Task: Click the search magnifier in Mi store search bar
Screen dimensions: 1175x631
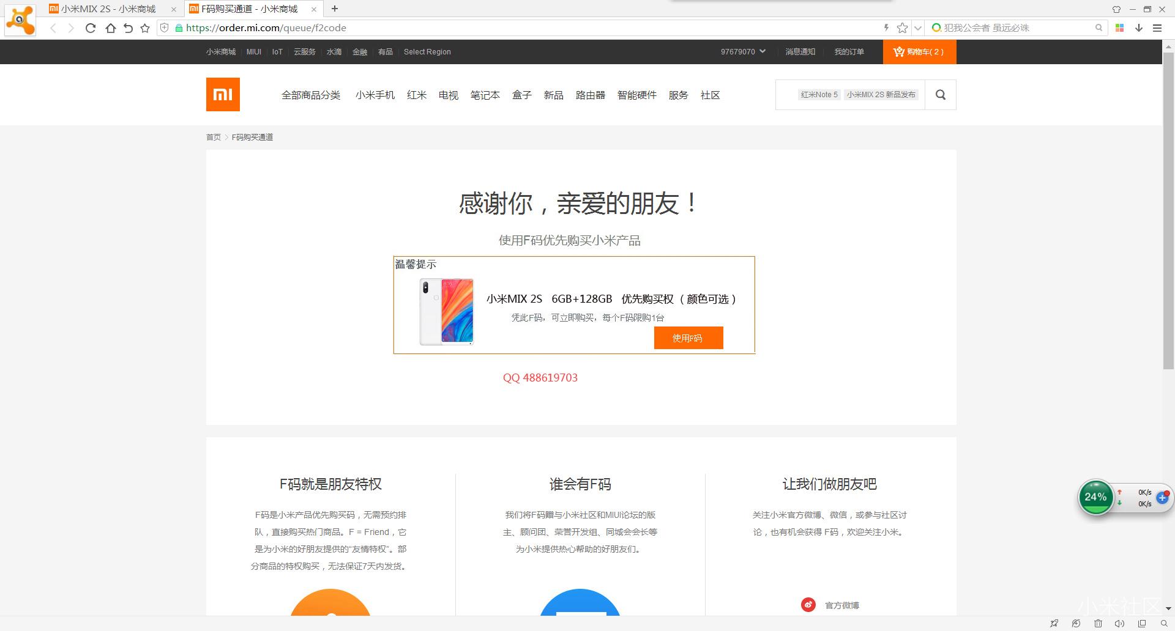Action: (x=940, y=94)
